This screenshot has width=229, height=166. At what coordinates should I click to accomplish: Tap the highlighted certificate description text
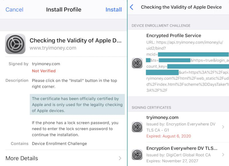click(x=77, y=104)
